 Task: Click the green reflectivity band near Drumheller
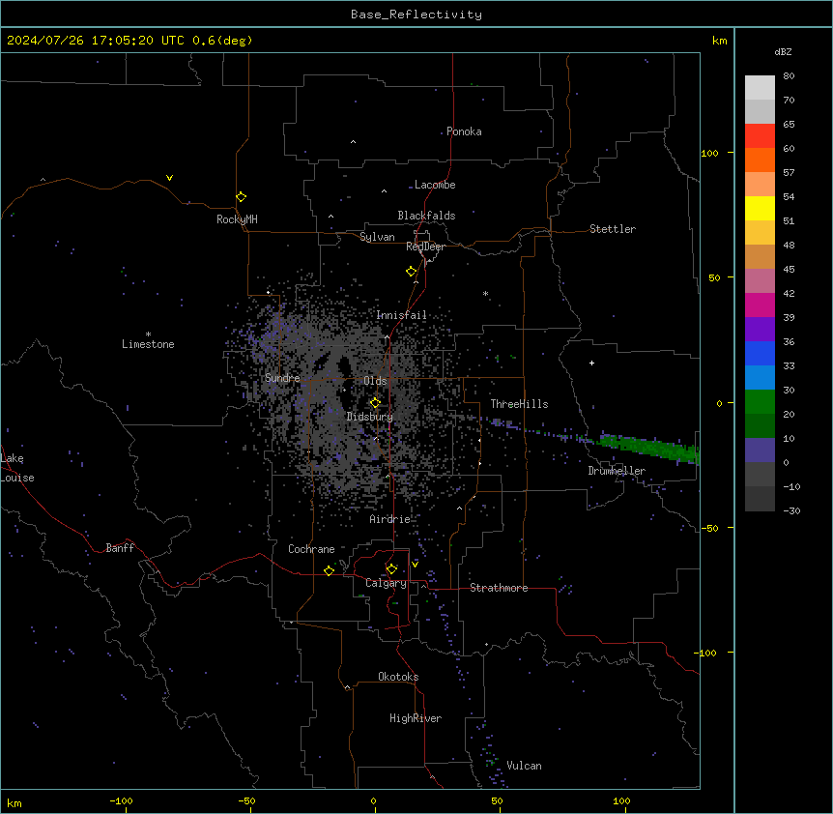649,447
